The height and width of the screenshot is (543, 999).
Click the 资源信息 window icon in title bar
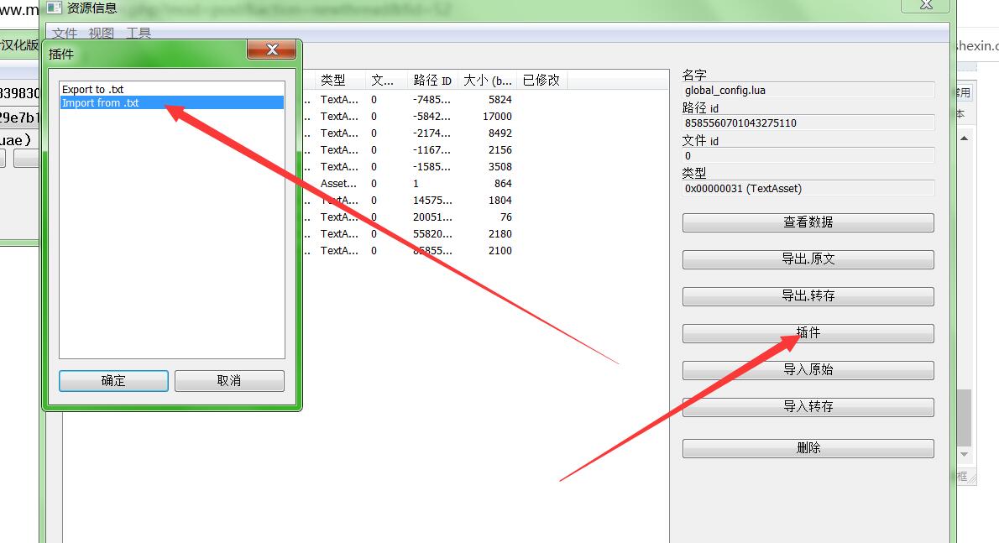[x=54, y=8]
